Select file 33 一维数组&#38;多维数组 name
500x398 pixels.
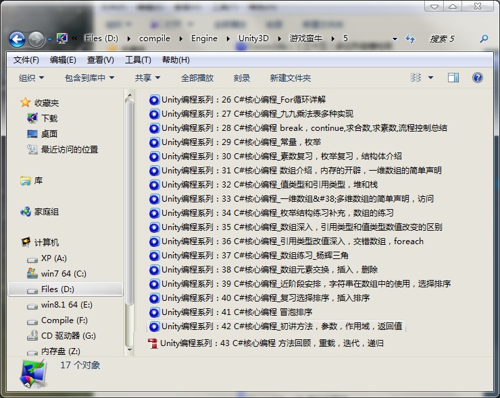[297, 199]
